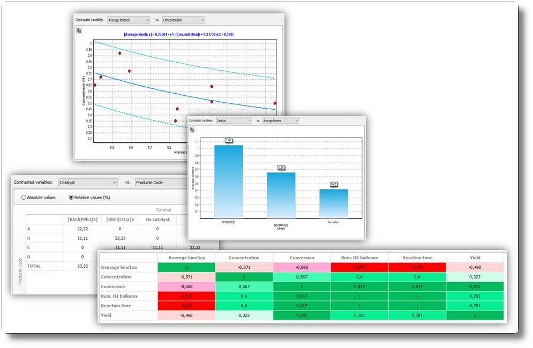Open the Concentration dropdown in scatter plot window
This screenshot has height=348, width=533.
coord(184,20)
